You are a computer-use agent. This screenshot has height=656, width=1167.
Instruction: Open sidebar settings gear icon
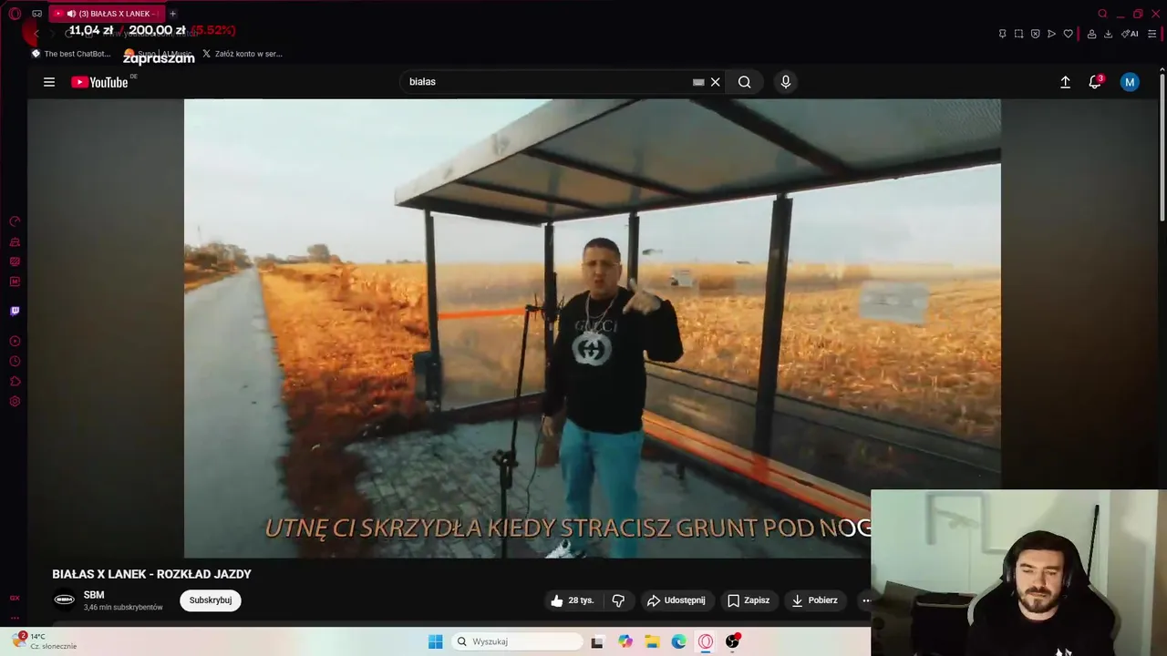click(15, 402)
